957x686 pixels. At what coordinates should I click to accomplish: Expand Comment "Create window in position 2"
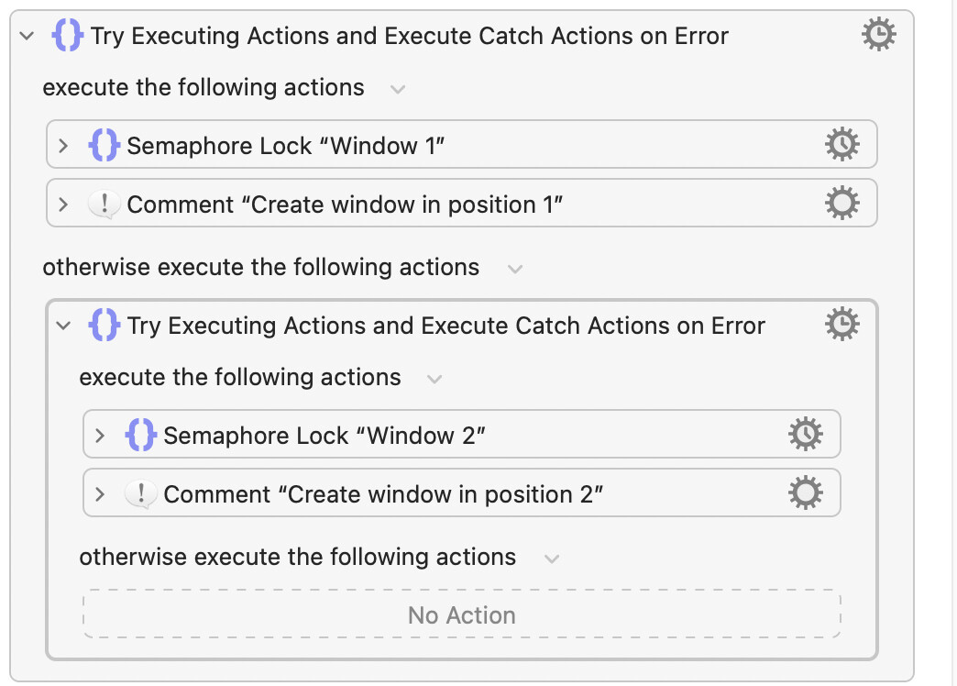[100, 493]
